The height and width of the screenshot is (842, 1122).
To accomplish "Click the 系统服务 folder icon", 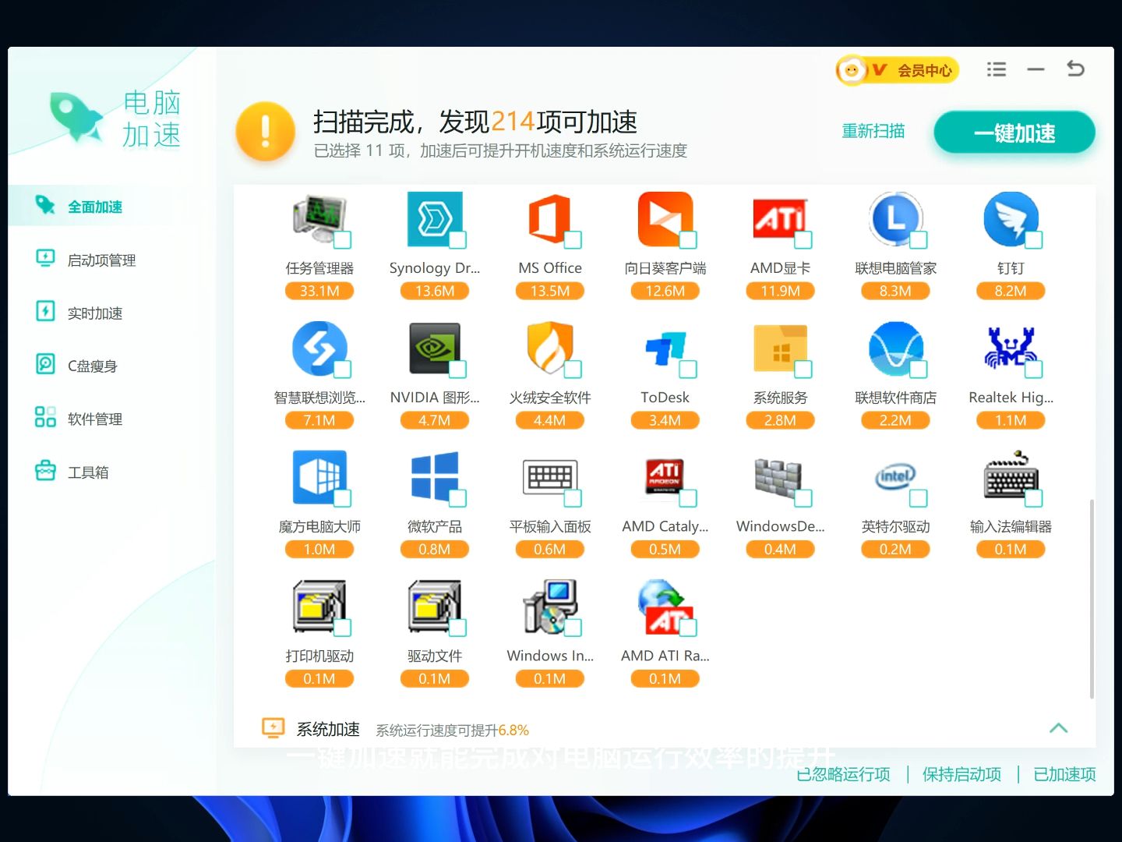I will pos(780,348).
